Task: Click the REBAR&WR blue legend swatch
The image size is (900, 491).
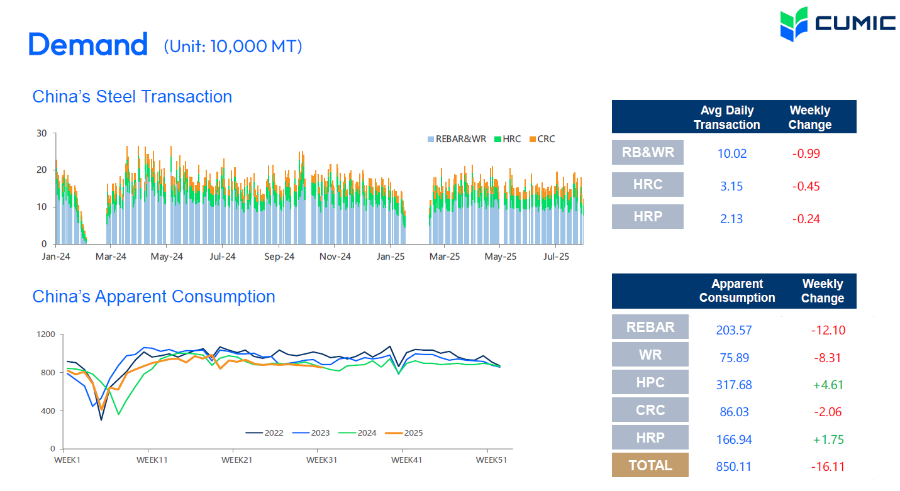Action: click(431, 139)
